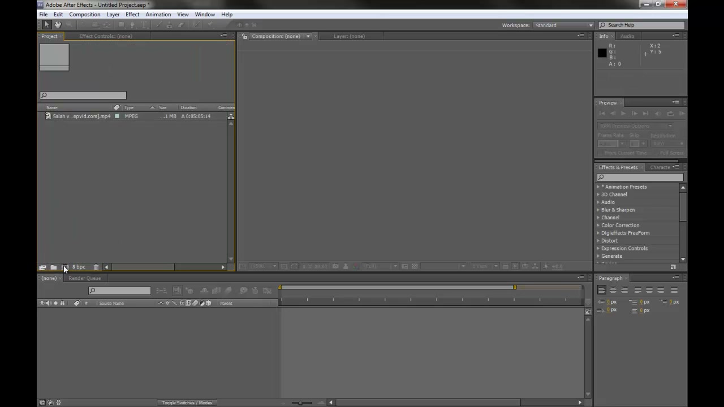
Task: Create new animation preset icon
Action: point(673,267)
